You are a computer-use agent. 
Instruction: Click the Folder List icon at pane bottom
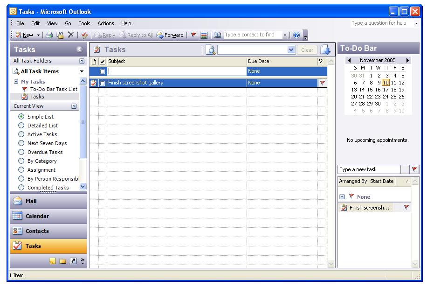click(63, 261)
